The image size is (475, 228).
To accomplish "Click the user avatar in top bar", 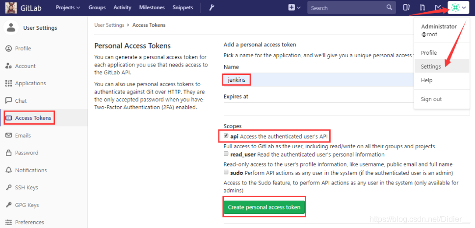I will pyautogui.click(x=455, y=8).
